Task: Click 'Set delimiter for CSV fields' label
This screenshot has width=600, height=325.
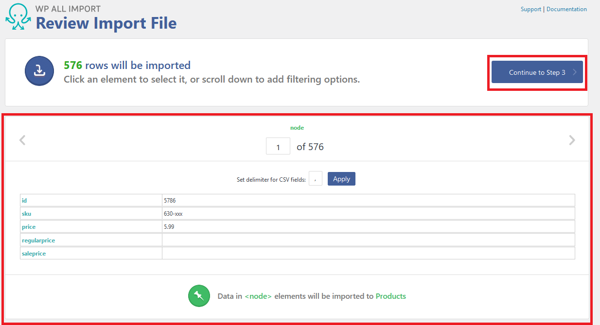Action: pyautogui.click(x=271, y=180)
